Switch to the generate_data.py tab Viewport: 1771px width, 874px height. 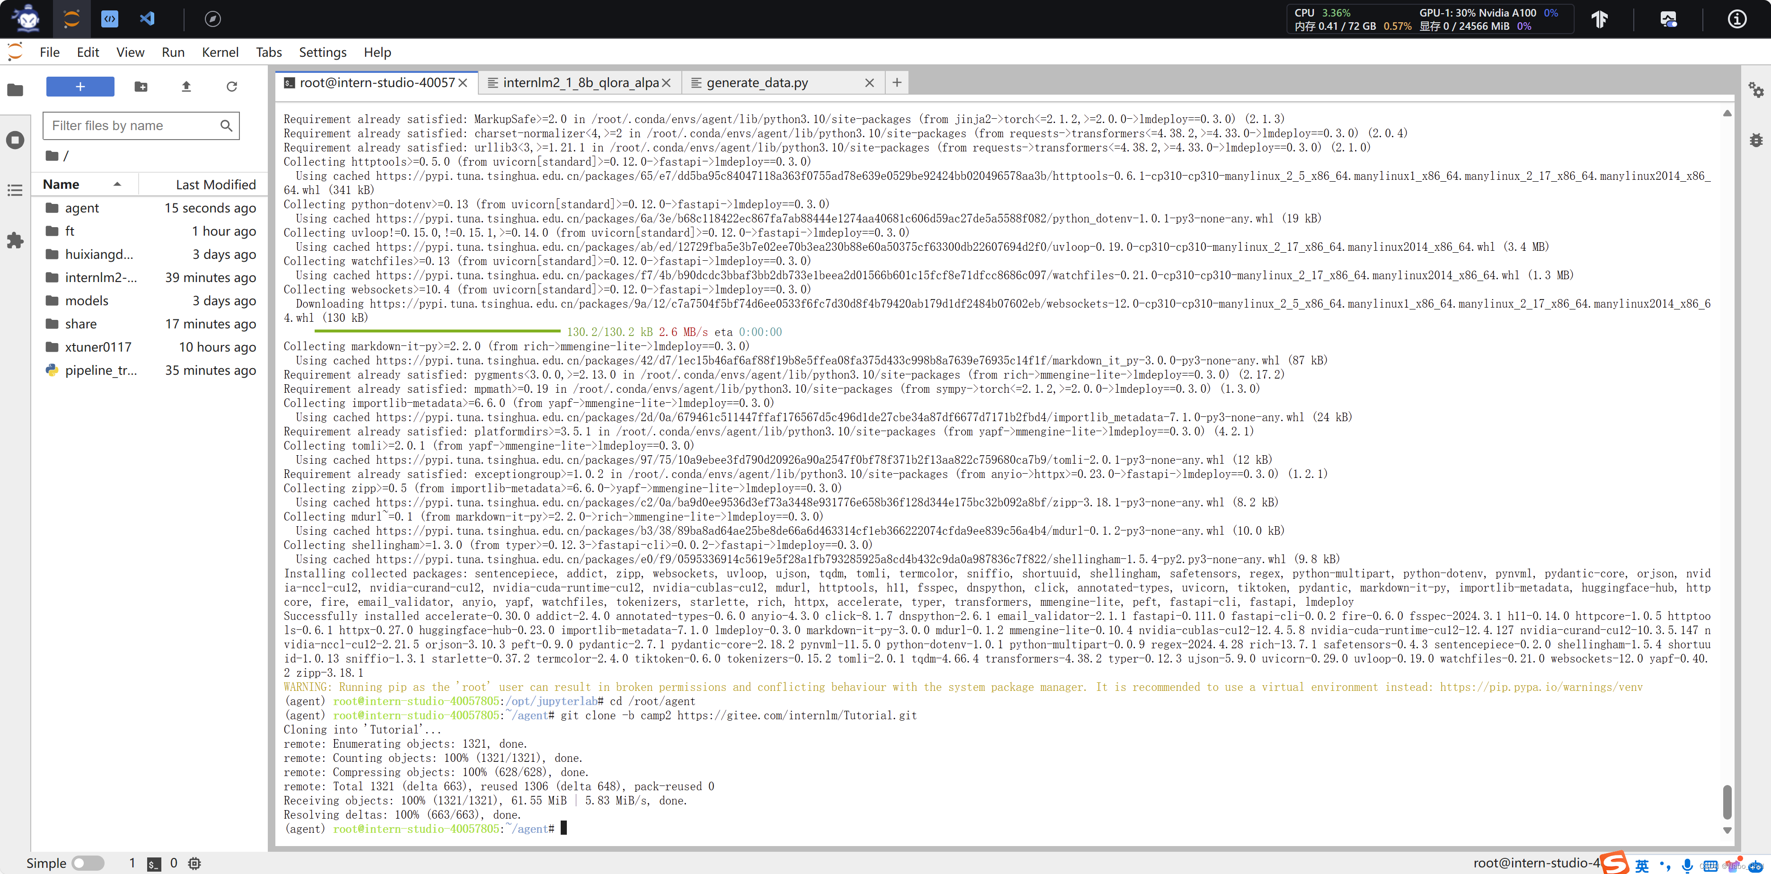(757, 82)
